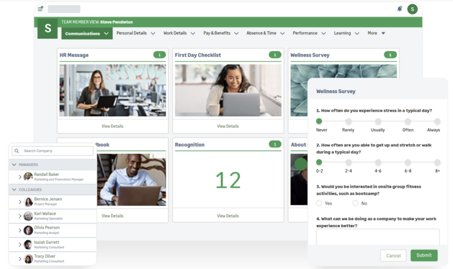
Task: Submit the Wellness Survey
Action: coord(424,255)
